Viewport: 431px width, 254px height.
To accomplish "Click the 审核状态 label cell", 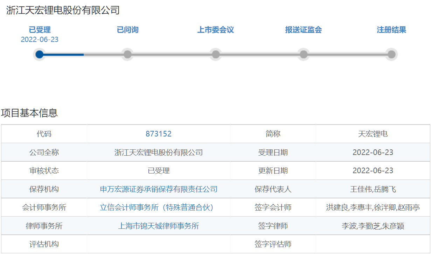I will coord(44,171).
